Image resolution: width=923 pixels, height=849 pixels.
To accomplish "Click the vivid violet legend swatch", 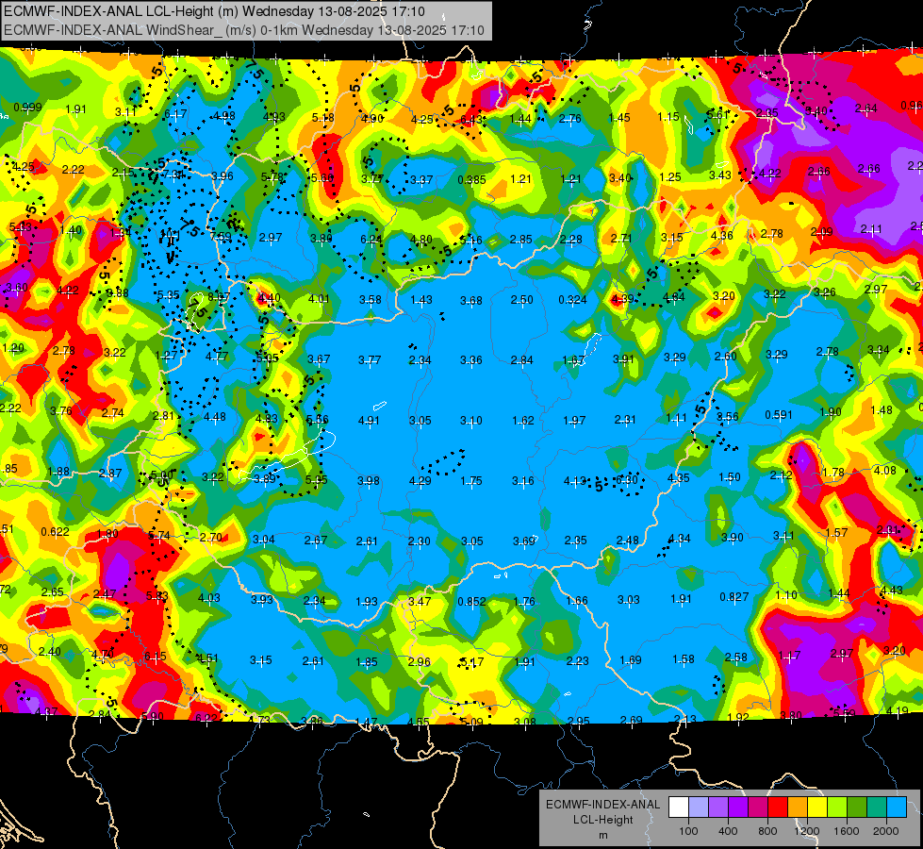I will tap(738, 807).
